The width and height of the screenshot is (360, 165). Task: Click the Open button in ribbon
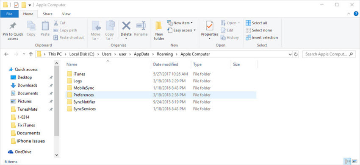click(230, 23)
